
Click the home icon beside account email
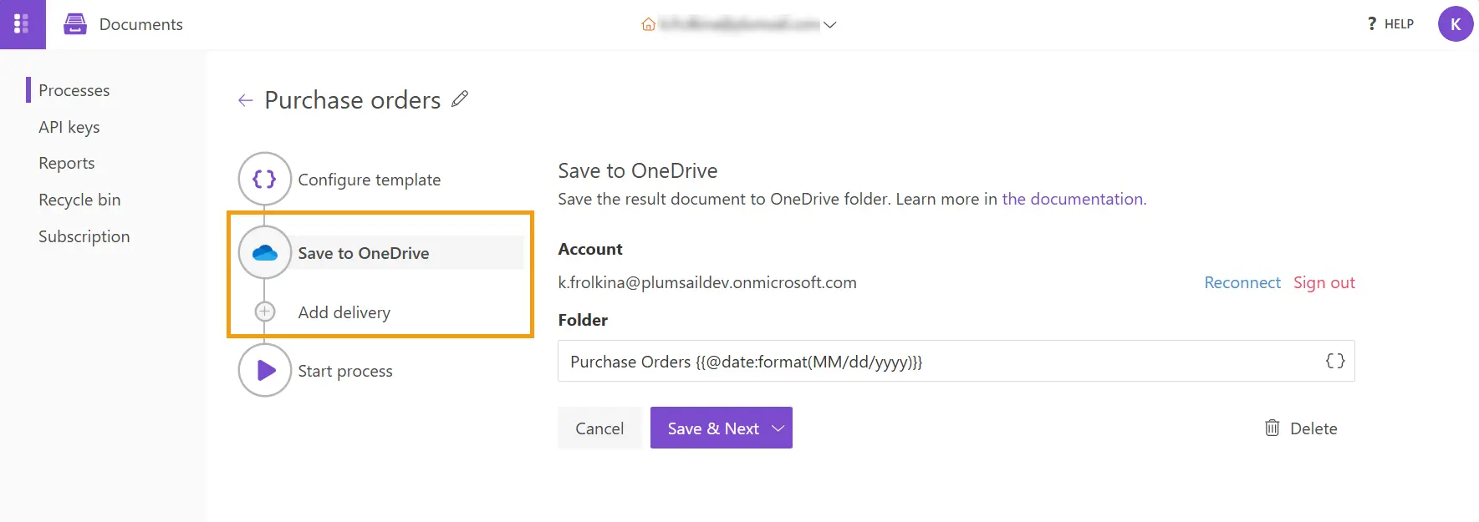tap(648, 25)
